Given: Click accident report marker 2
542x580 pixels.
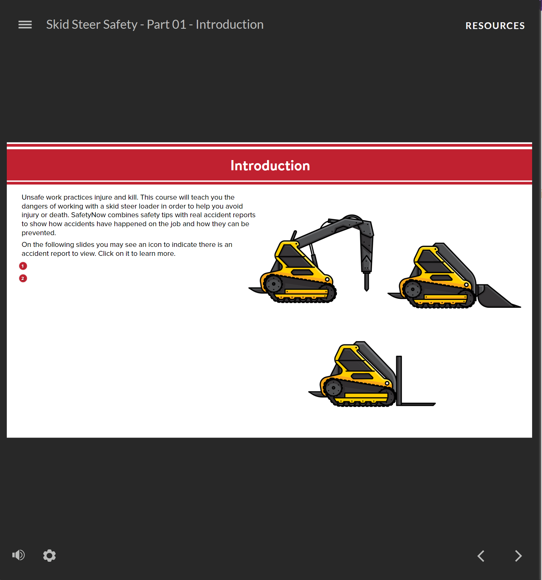Looking at the screenshot, I should pyautogui.click(x=23, y=278).
